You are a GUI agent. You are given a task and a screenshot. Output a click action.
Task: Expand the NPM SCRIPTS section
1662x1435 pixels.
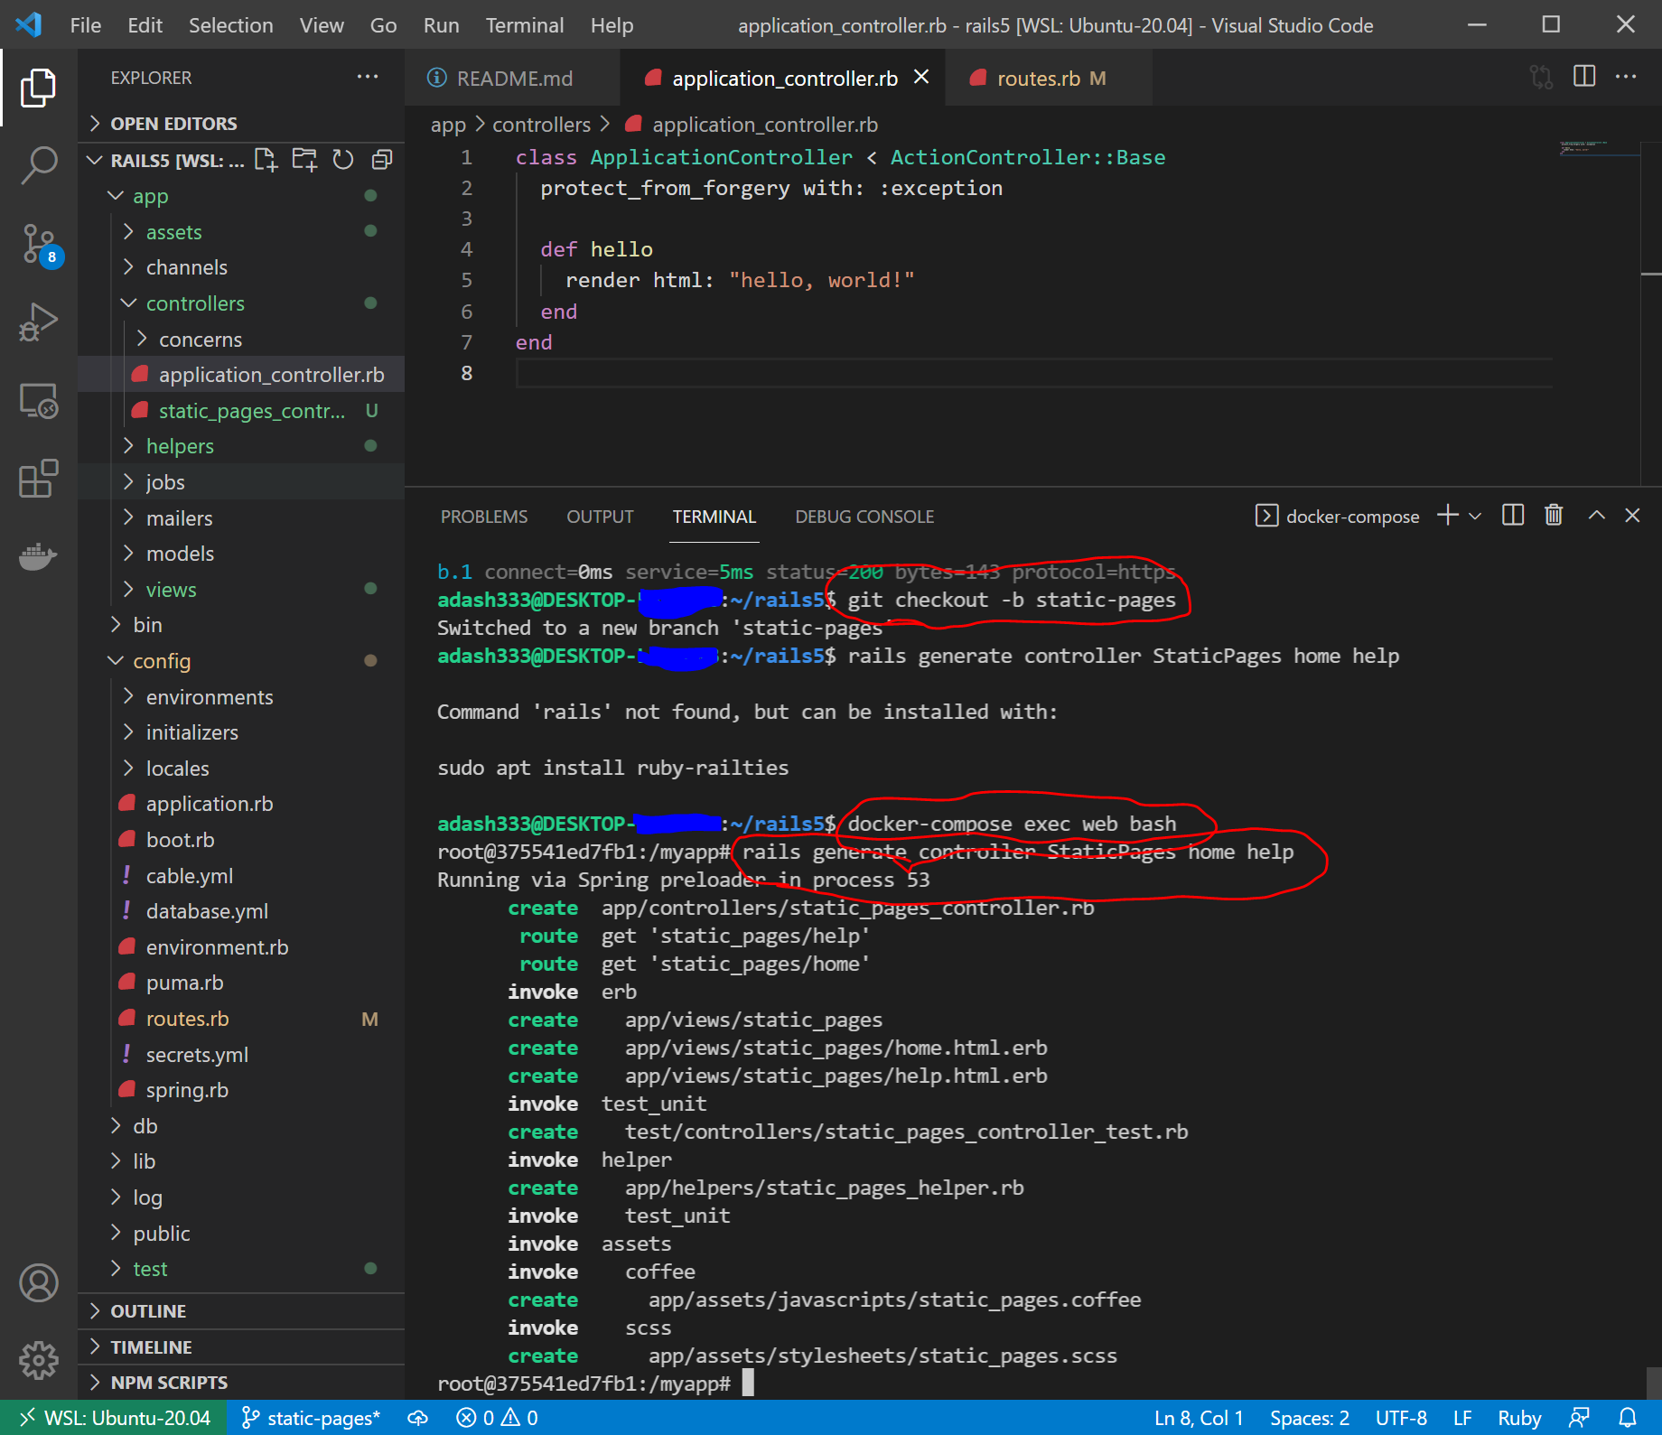(x=169, y=1383)
